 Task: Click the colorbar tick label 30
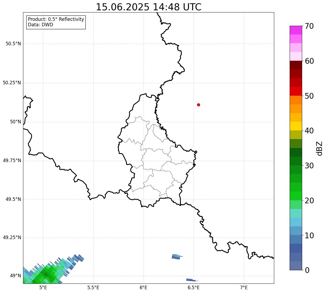309,166
